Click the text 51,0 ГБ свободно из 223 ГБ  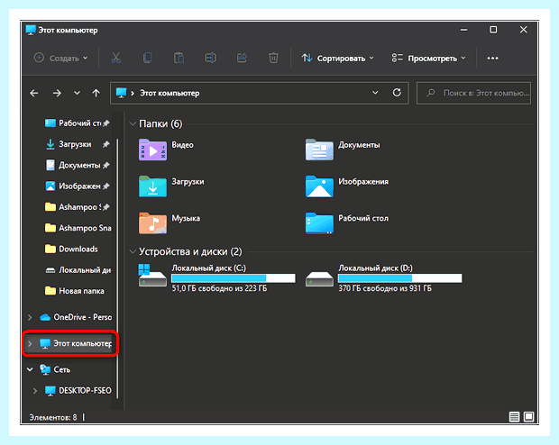(x=219, y=288)
